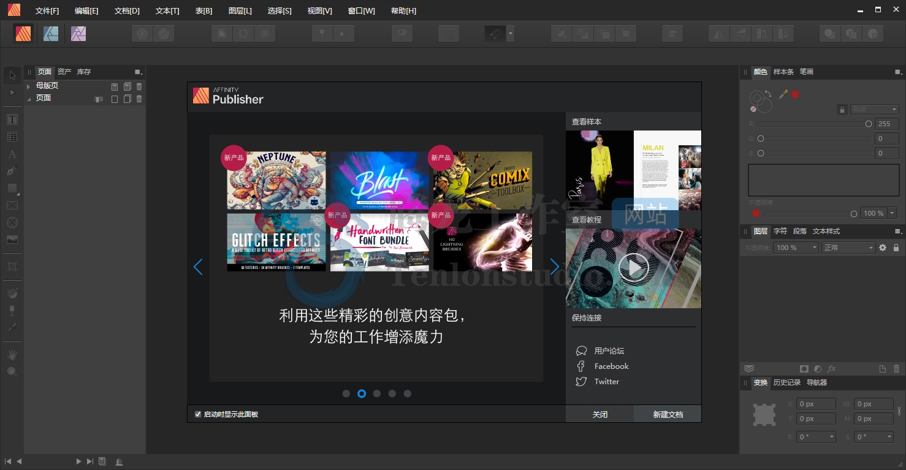Open the 正常 blend mode dropdown
Viewport: 906px width, 470px height.
coord(848,248)
